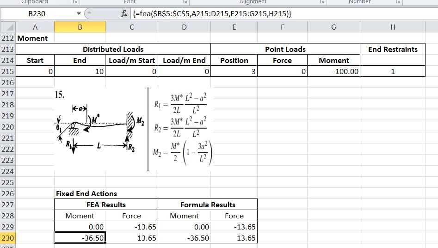Open the Alignment dialog launcher
This screenshot has height=248, width=438.
click(x=321, y=2)
